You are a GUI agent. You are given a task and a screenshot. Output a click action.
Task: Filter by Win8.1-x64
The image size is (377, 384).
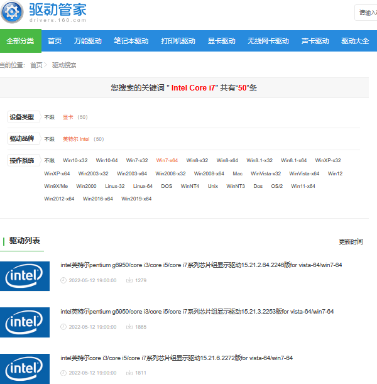point(294,160)
